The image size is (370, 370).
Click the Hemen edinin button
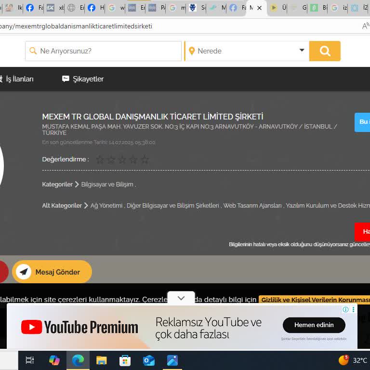point(314,325)
